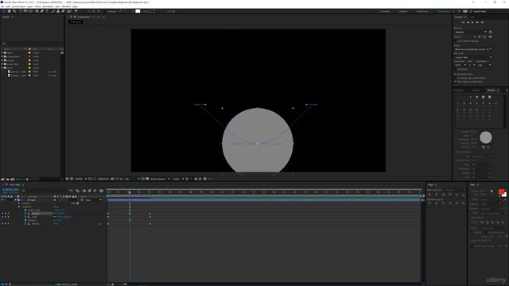Enable frame blending switch in timeline header

90,191
